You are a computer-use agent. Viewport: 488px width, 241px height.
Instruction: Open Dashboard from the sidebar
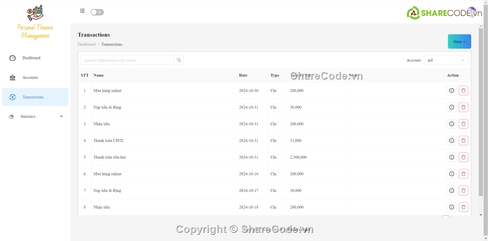click(31, 58)
